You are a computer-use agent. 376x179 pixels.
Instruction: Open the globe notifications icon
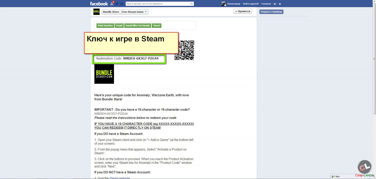click(x=121, y=4)
